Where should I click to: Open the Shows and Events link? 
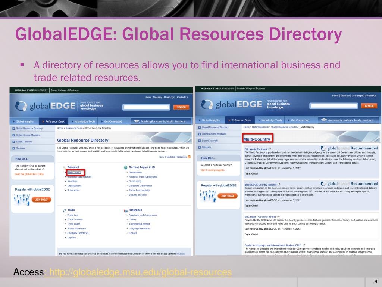click(x=77, y=228)
